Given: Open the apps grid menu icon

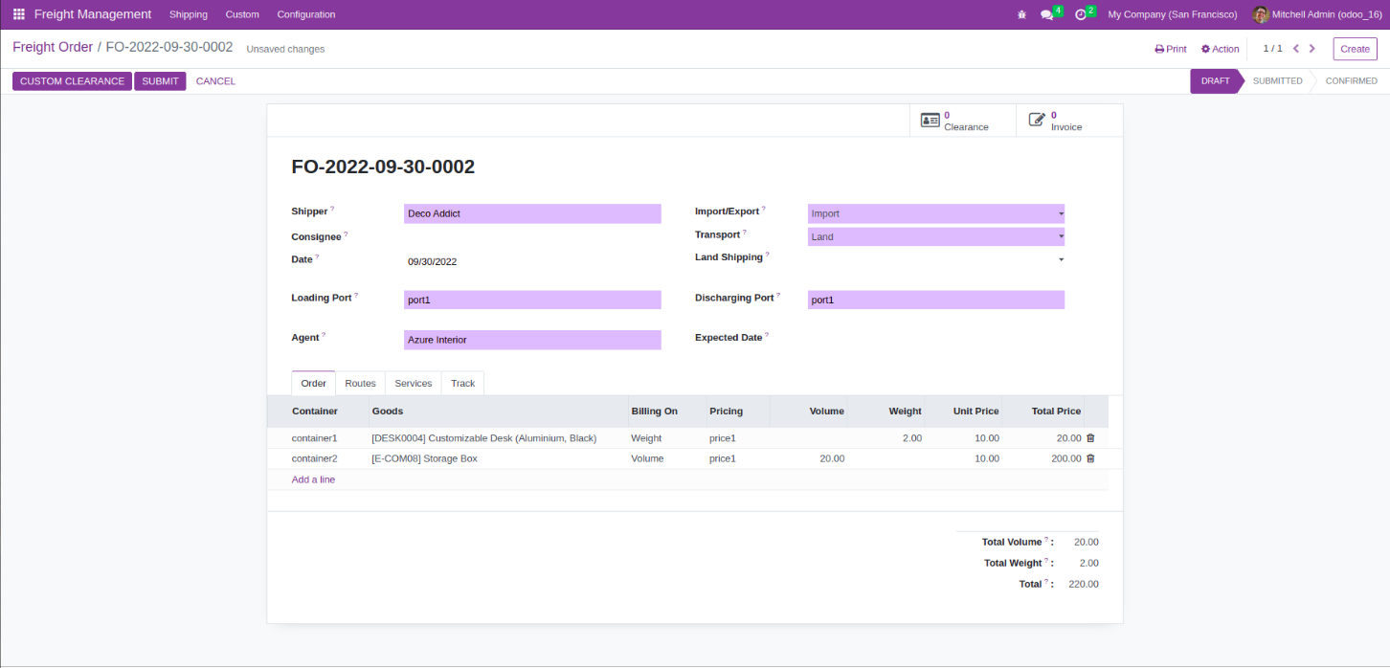Looking at the screenshot, I should coord(19,14).
